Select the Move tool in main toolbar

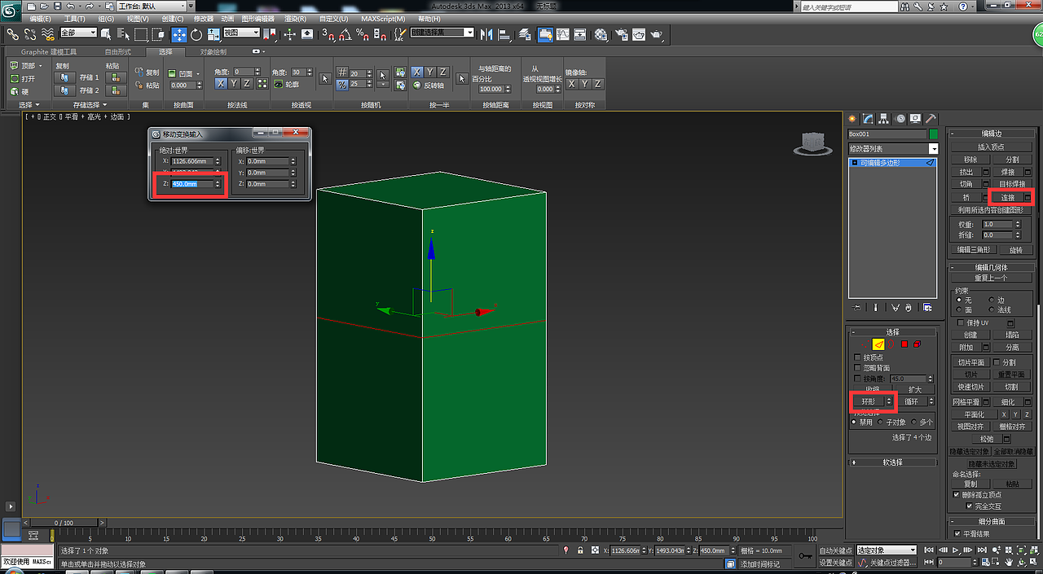point(178,34)
